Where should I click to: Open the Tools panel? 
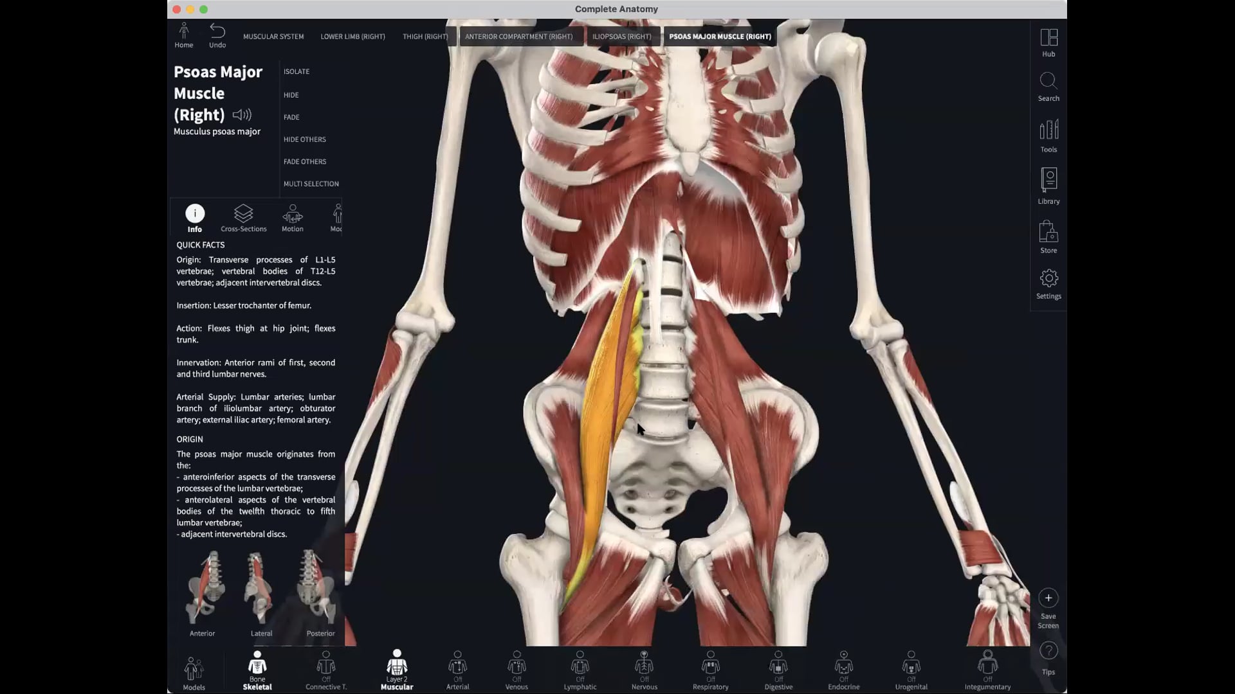coord(1048,136)
